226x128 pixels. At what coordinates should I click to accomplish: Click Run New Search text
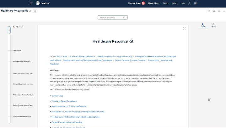pyautogui.click(x=135, y=3)
